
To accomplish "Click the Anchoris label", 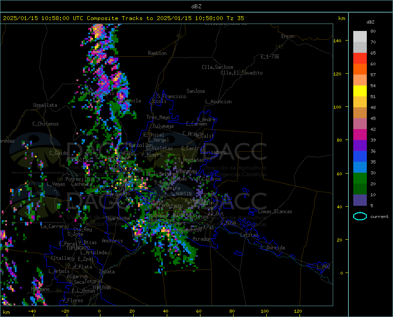I will tap(112, 241).
